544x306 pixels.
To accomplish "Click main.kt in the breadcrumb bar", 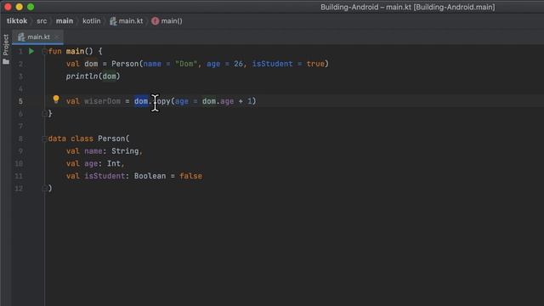I will coord(131,21).
